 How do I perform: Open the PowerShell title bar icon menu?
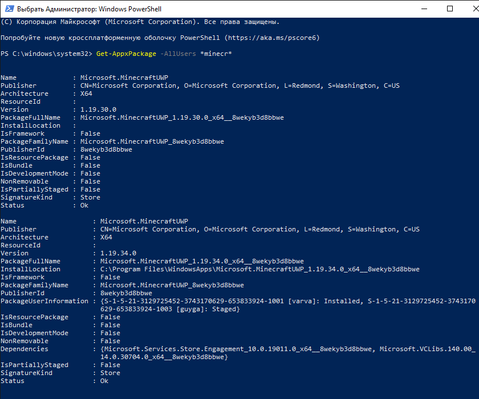(x=10, y=9)
